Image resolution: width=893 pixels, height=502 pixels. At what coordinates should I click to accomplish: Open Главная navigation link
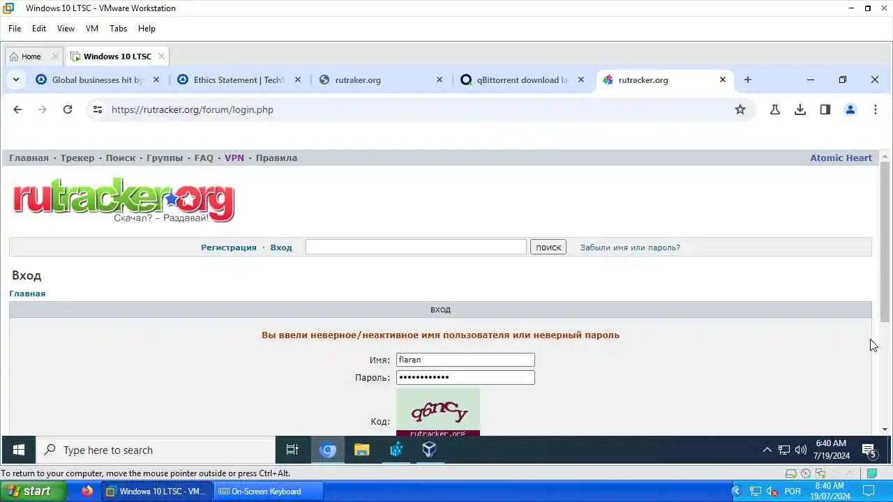tap(29, 158)
